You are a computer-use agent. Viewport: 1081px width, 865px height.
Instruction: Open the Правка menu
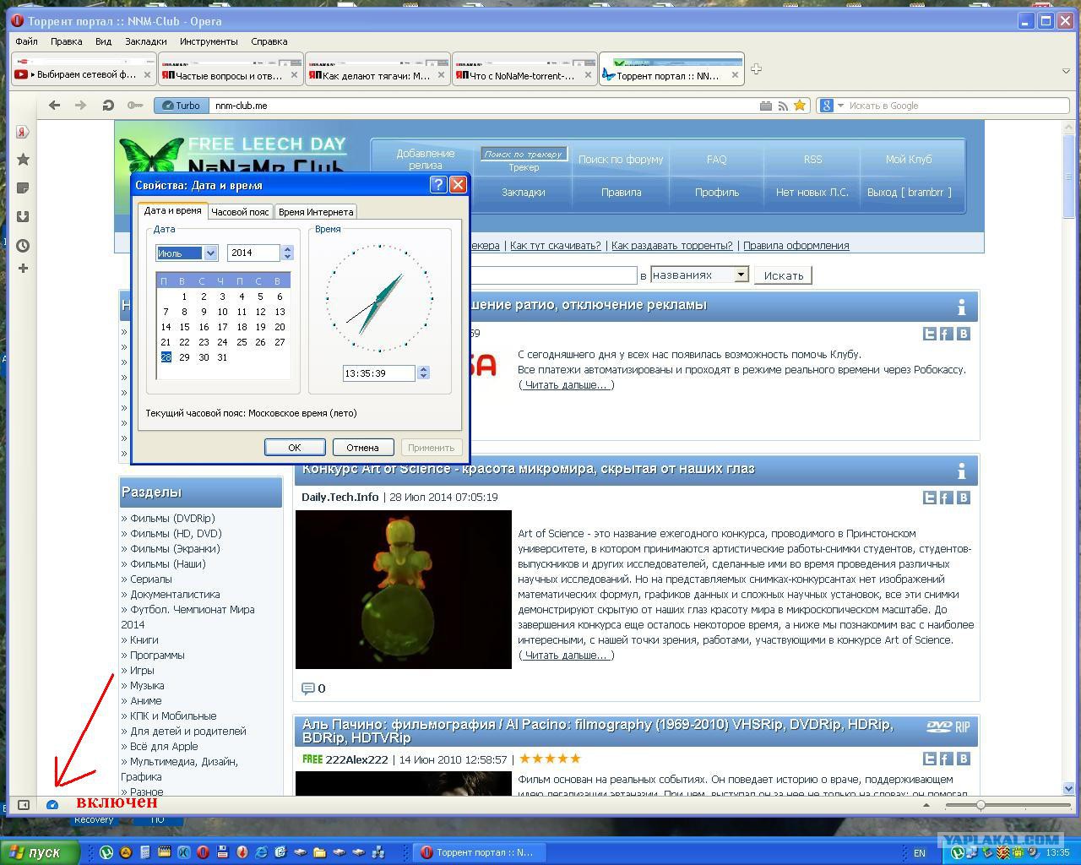pos(66,41)
